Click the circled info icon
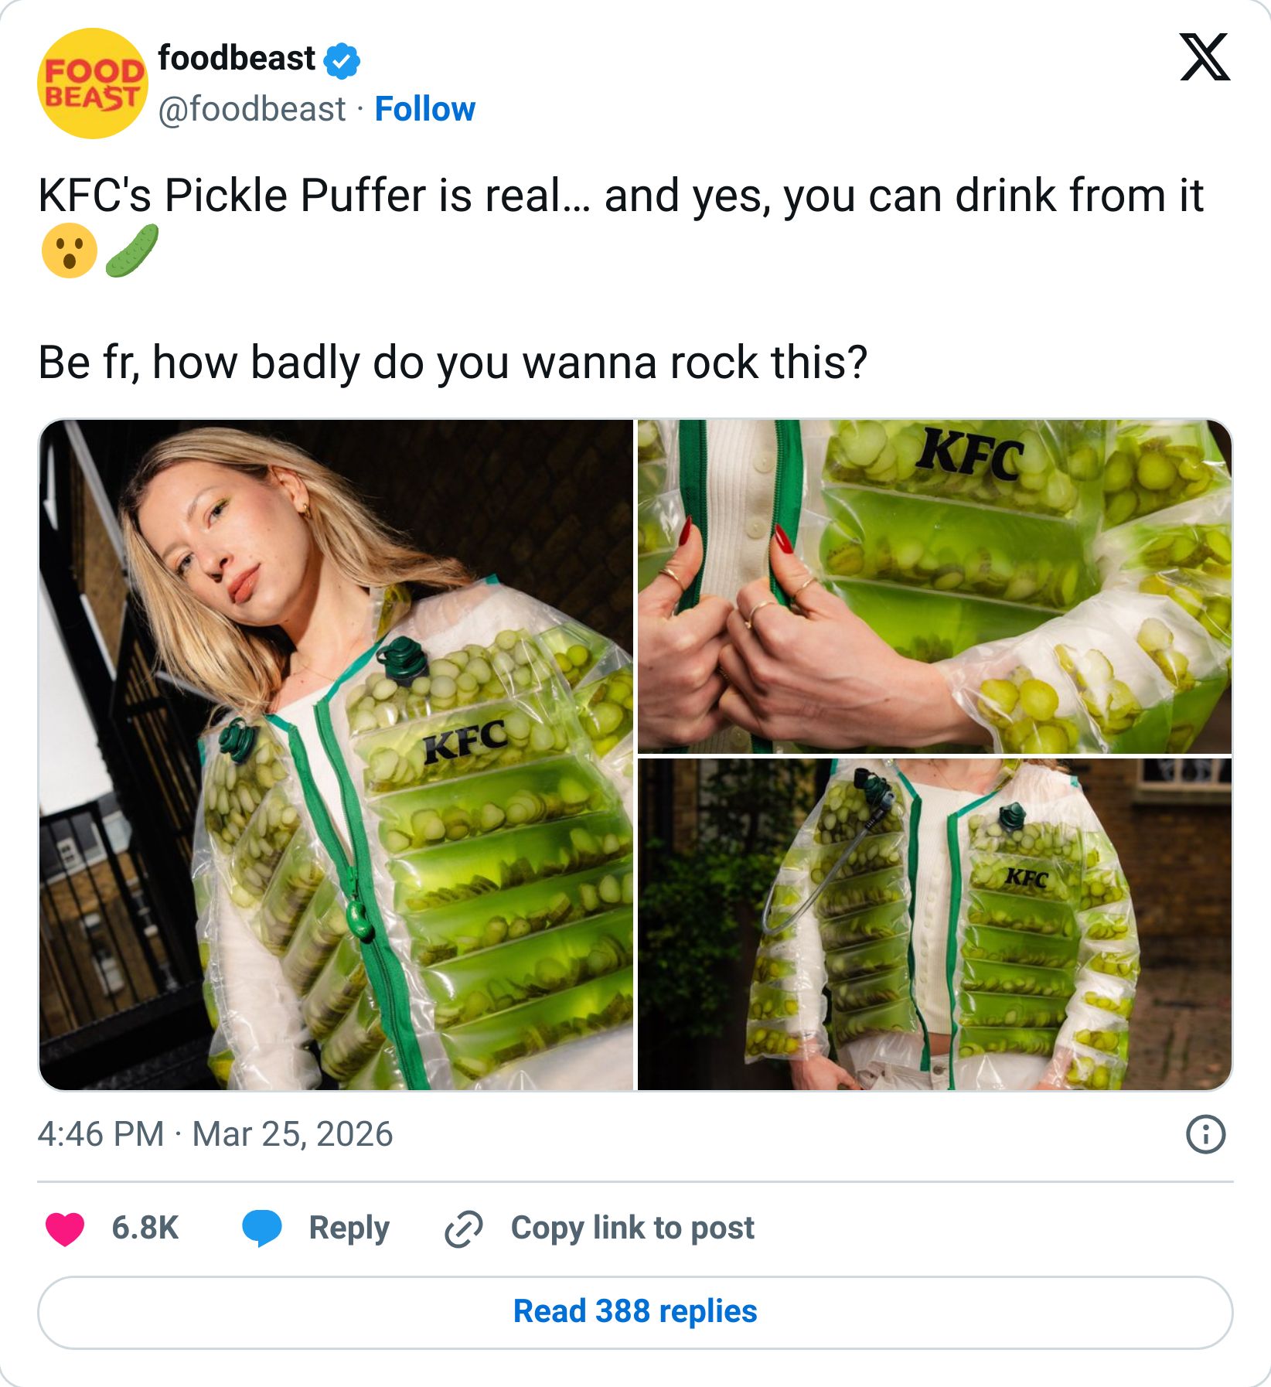The image size is (1271, 1387). [x=1205, y=1134]
